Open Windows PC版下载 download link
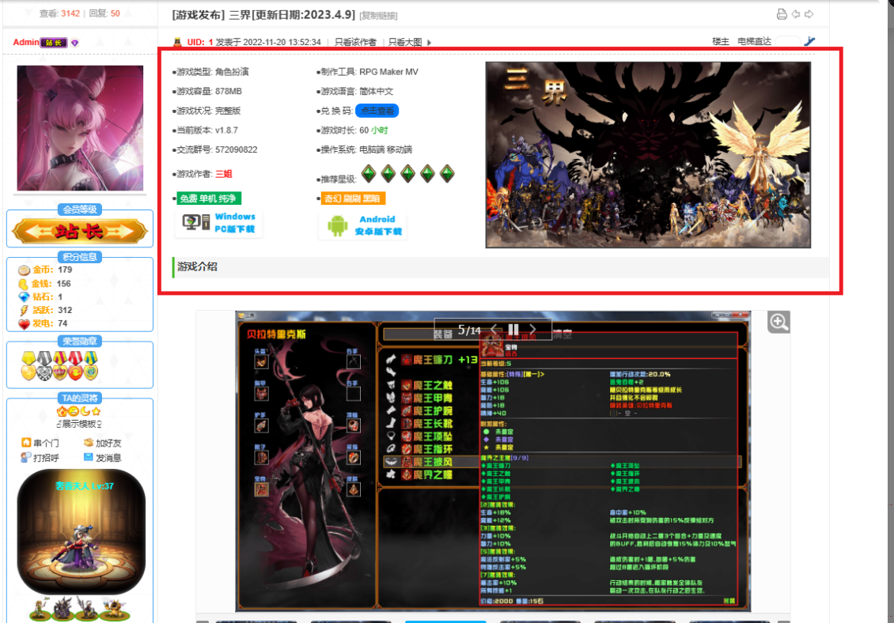This screenshot has height=623, width=894. (x=219, y=222)
